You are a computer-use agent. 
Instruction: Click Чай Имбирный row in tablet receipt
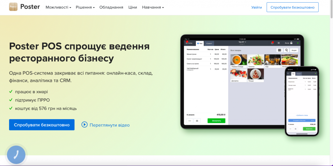click(x=206, y=69)
